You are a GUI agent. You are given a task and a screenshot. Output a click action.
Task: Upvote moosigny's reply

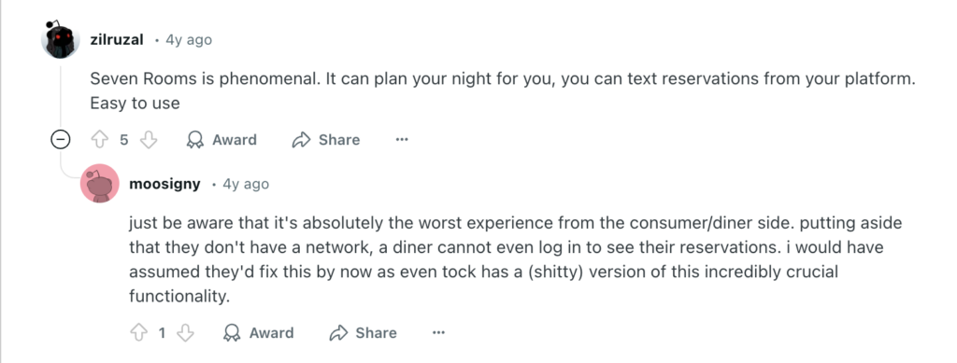tap(138, 332)
